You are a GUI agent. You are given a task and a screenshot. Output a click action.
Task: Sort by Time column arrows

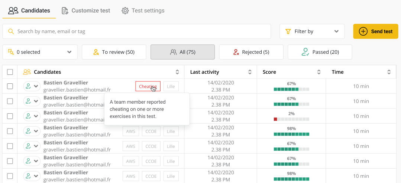click(x=389, y=72)
